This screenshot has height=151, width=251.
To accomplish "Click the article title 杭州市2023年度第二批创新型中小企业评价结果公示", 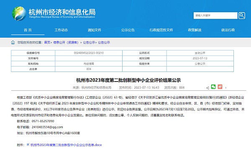I will (x=128, y=80).
